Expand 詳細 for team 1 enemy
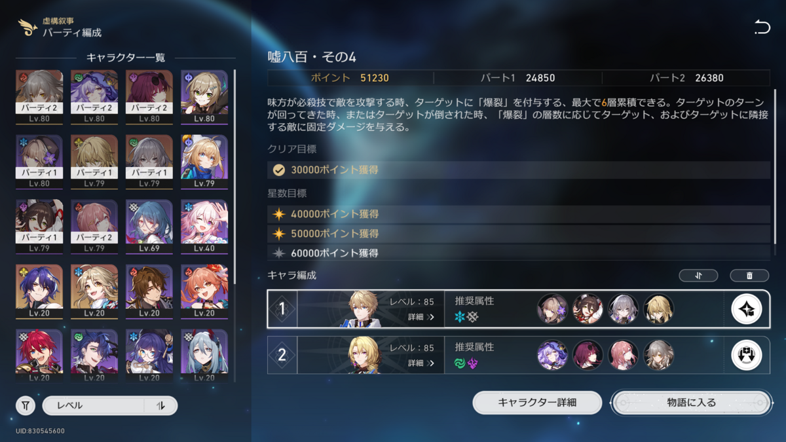This screenshot has height=442, width=786. pyautogui.click(x=421, y=317)
